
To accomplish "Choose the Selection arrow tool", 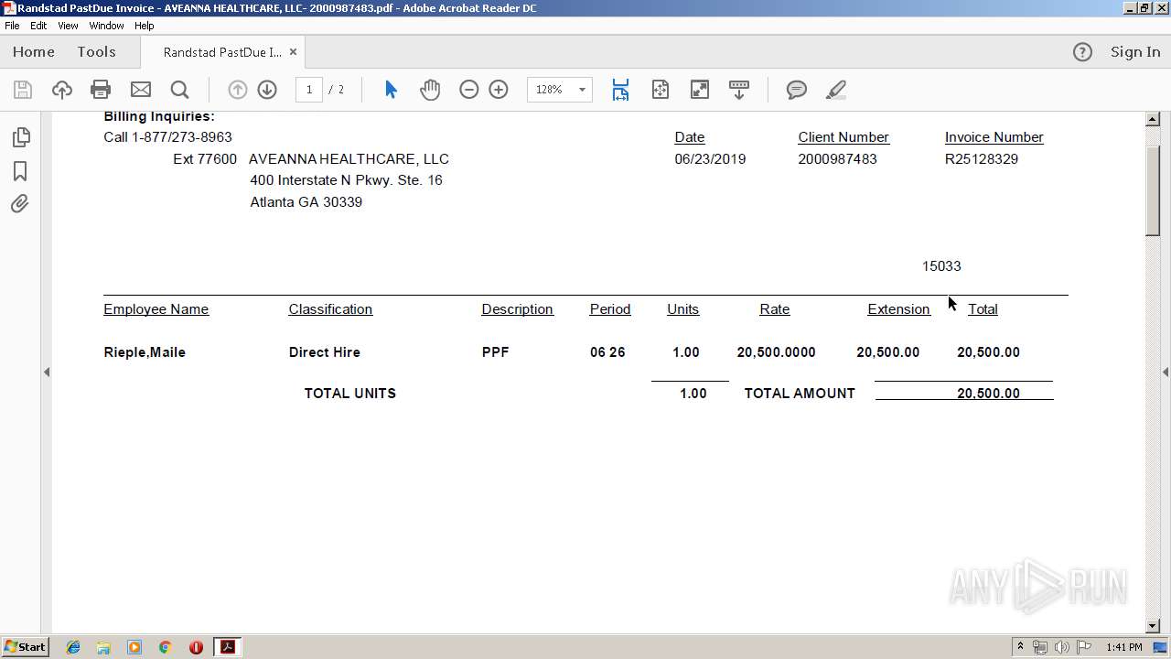I will [392, 90].
